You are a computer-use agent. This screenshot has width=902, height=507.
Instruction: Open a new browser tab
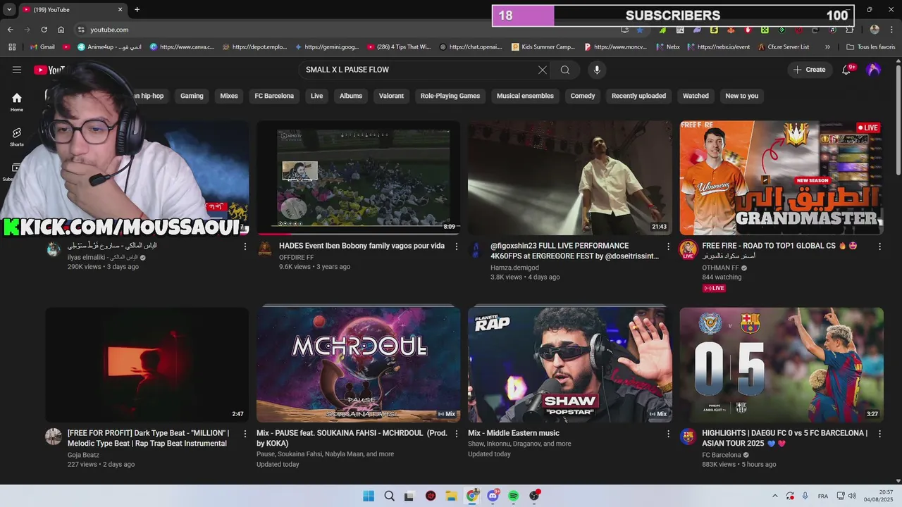click(137, 10)
